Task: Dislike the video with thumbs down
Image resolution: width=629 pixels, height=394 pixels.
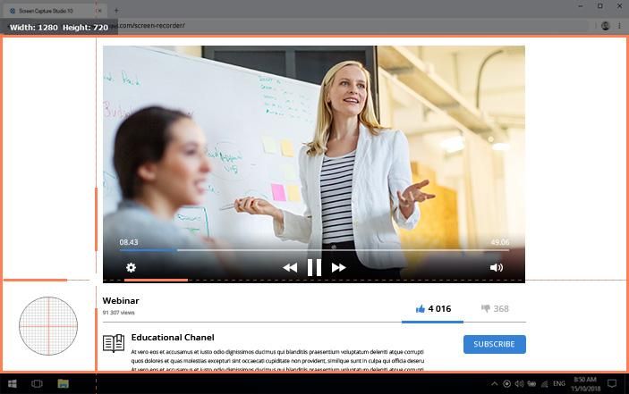Action: tap(486, 309)
